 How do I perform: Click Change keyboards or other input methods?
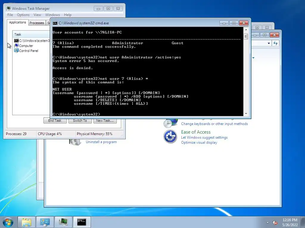[214, 124]
